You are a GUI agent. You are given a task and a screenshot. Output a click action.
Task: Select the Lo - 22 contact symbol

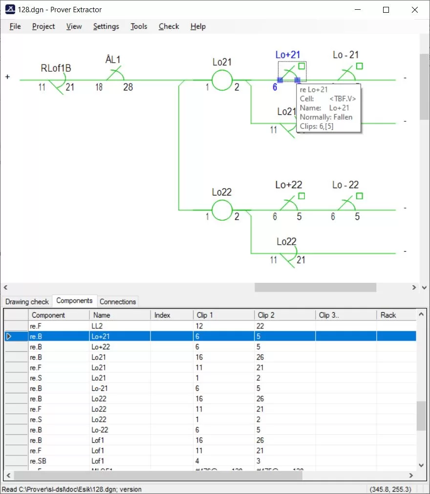click(347, 203)
